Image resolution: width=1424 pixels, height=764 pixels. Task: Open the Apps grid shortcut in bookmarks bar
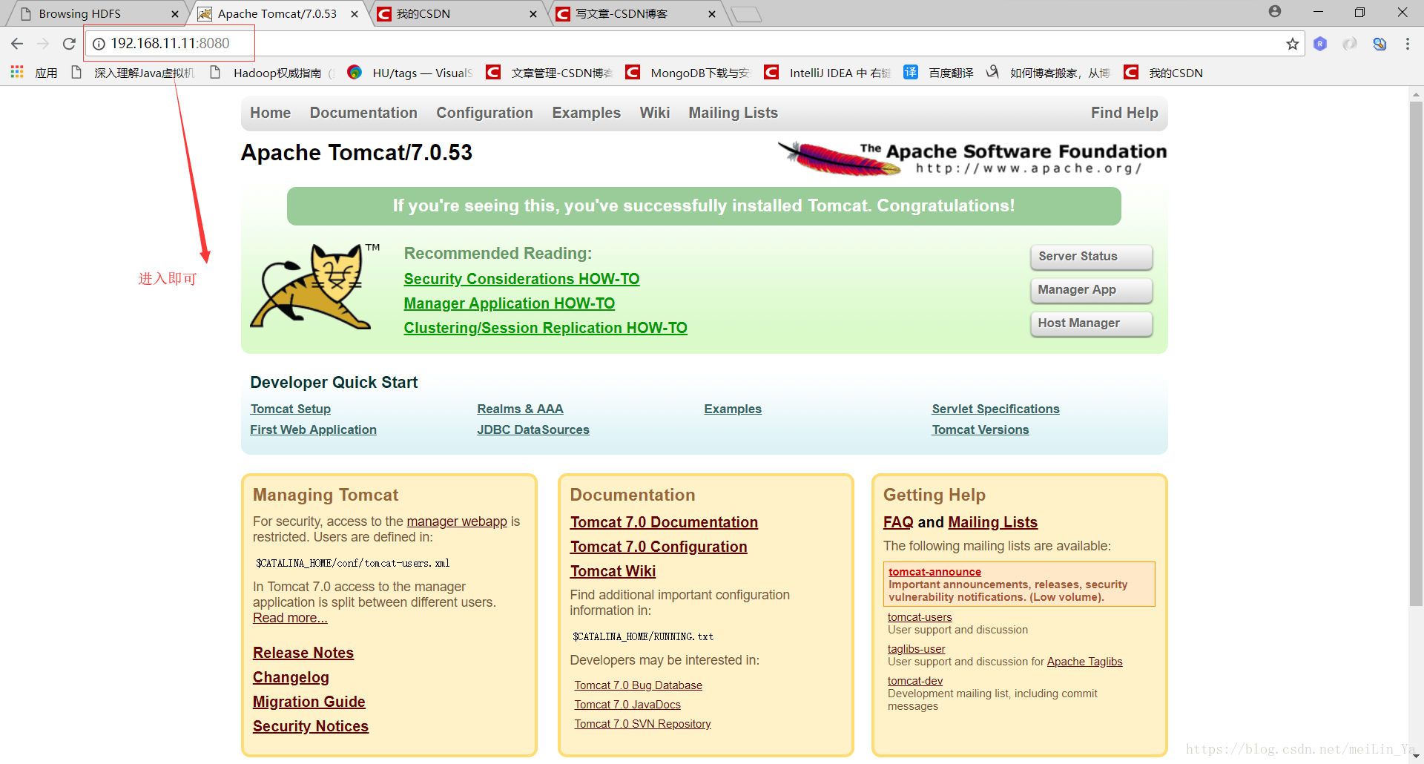point(17,72)
